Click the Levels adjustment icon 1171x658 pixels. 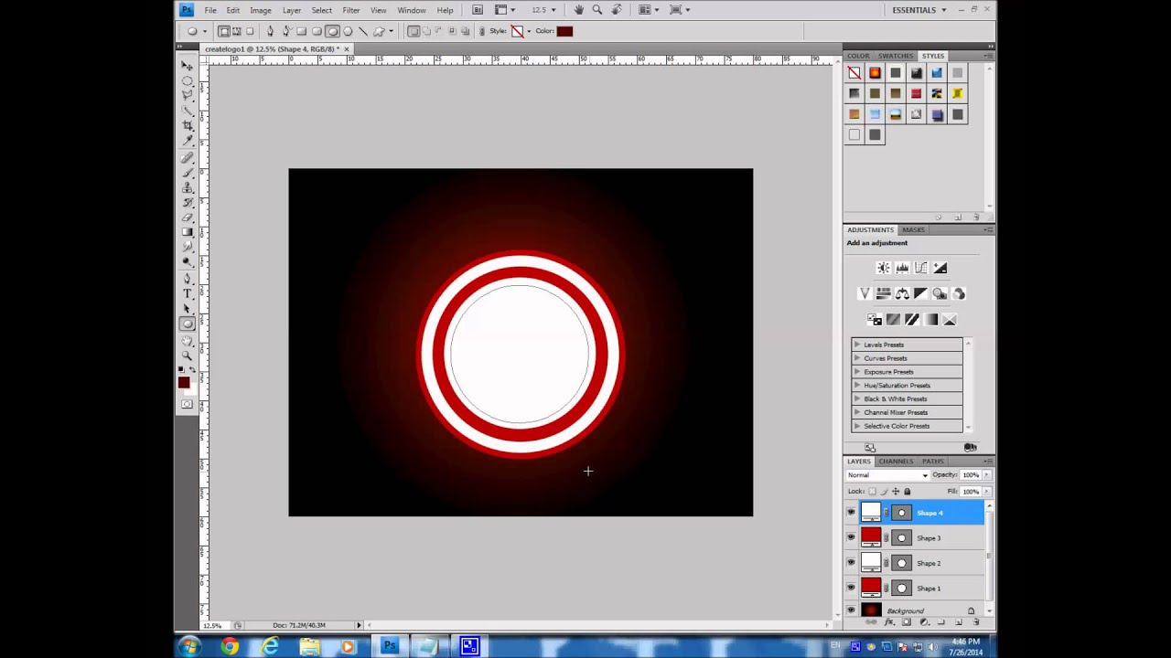(x=902, y=268)
